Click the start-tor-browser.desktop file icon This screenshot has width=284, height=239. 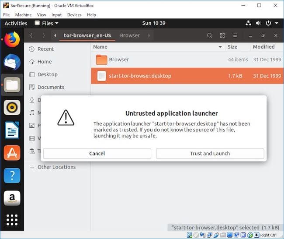(x=101, y=76)
